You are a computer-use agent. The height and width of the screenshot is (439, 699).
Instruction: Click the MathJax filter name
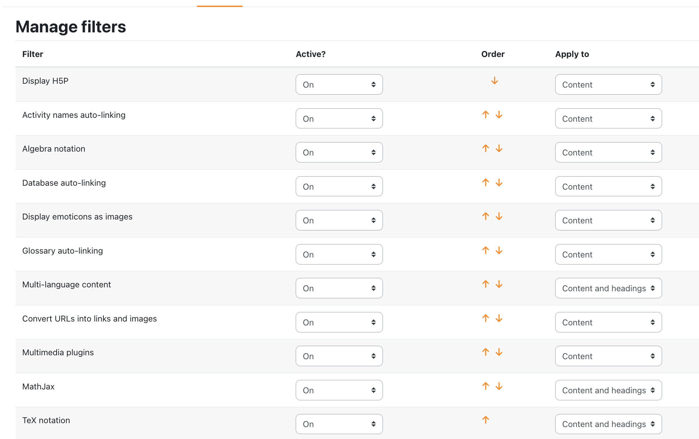[38, 387]
